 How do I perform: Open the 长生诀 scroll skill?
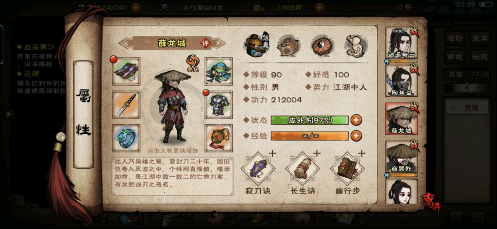point(302,169)
